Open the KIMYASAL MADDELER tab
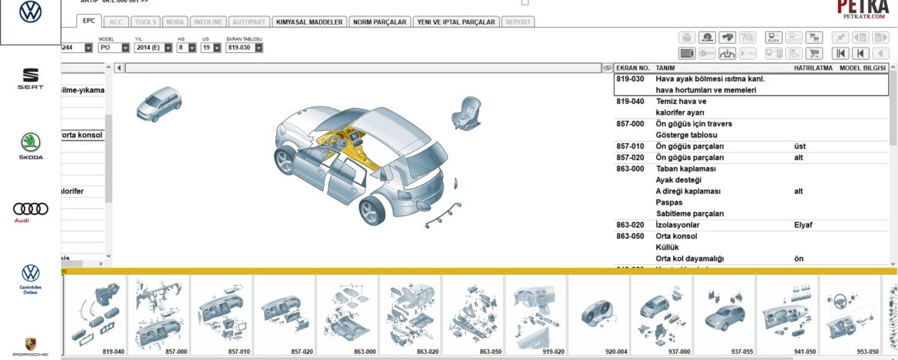Screen dimensions: 898x360 tap(309, 21)
